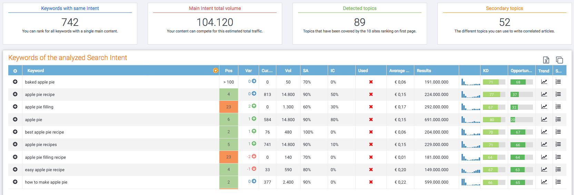This screenshot has height=195, width=574.
Task: Click red Used cross for baked apple pie
Action: [x=371, y=82]
